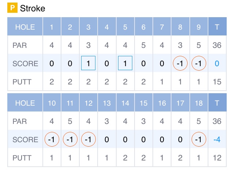Select the front nine T total header
Screen dimensions: 234x174
[x=217, y=27]
